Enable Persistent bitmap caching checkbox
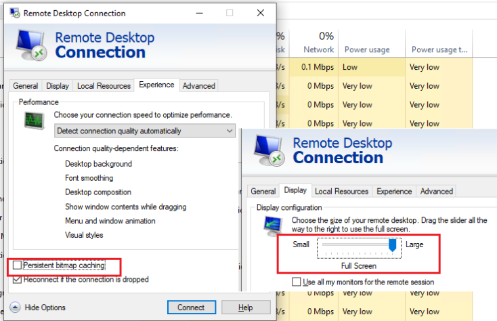 pos(18,265)
